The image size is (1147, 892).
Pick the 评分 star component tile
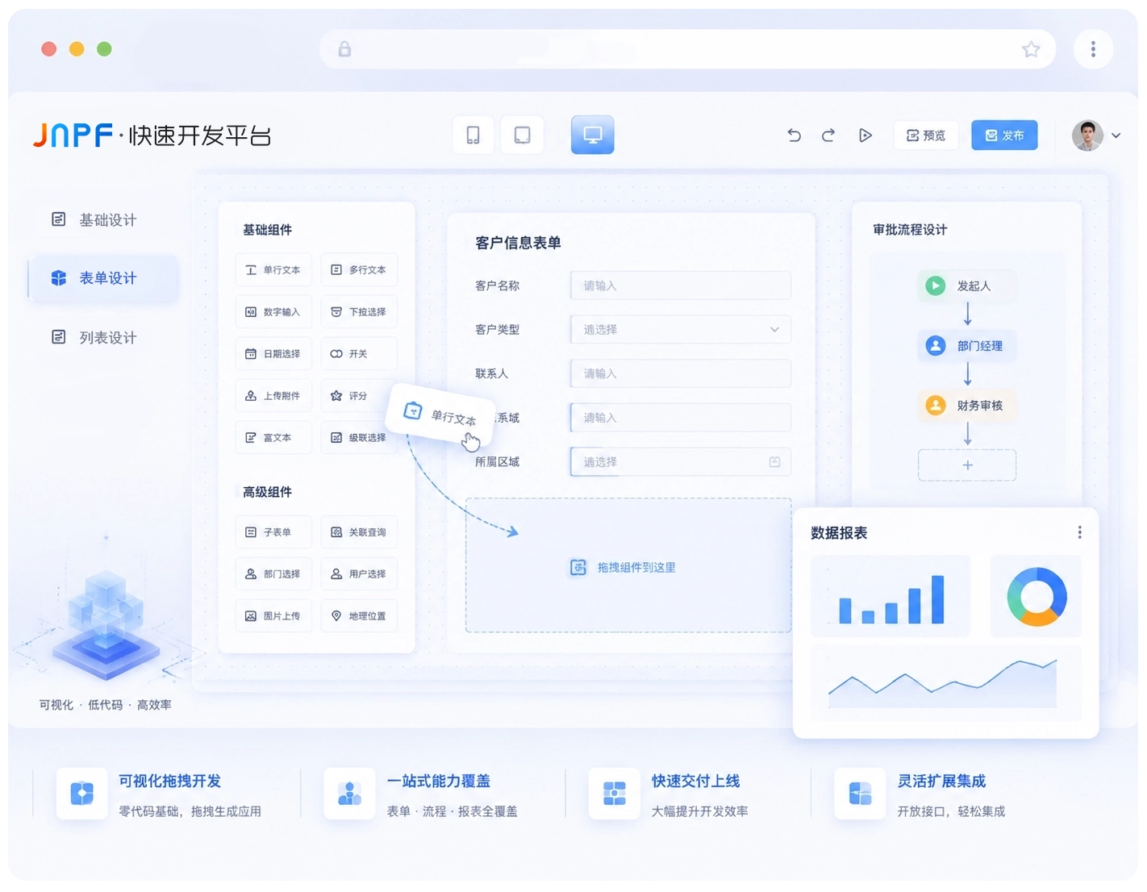(x=355, y=396)
